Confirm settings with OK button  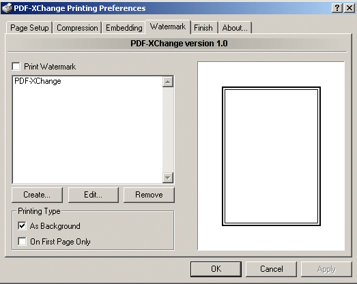216,269
